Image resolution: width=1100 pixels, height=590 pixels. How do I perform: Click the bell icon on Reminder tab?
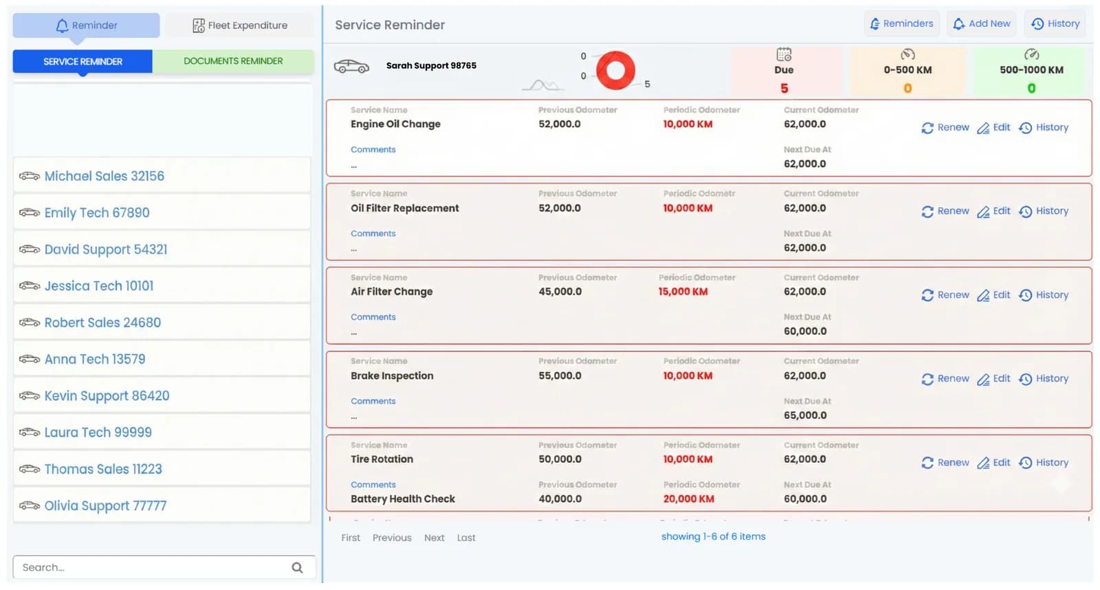(62, 25)
